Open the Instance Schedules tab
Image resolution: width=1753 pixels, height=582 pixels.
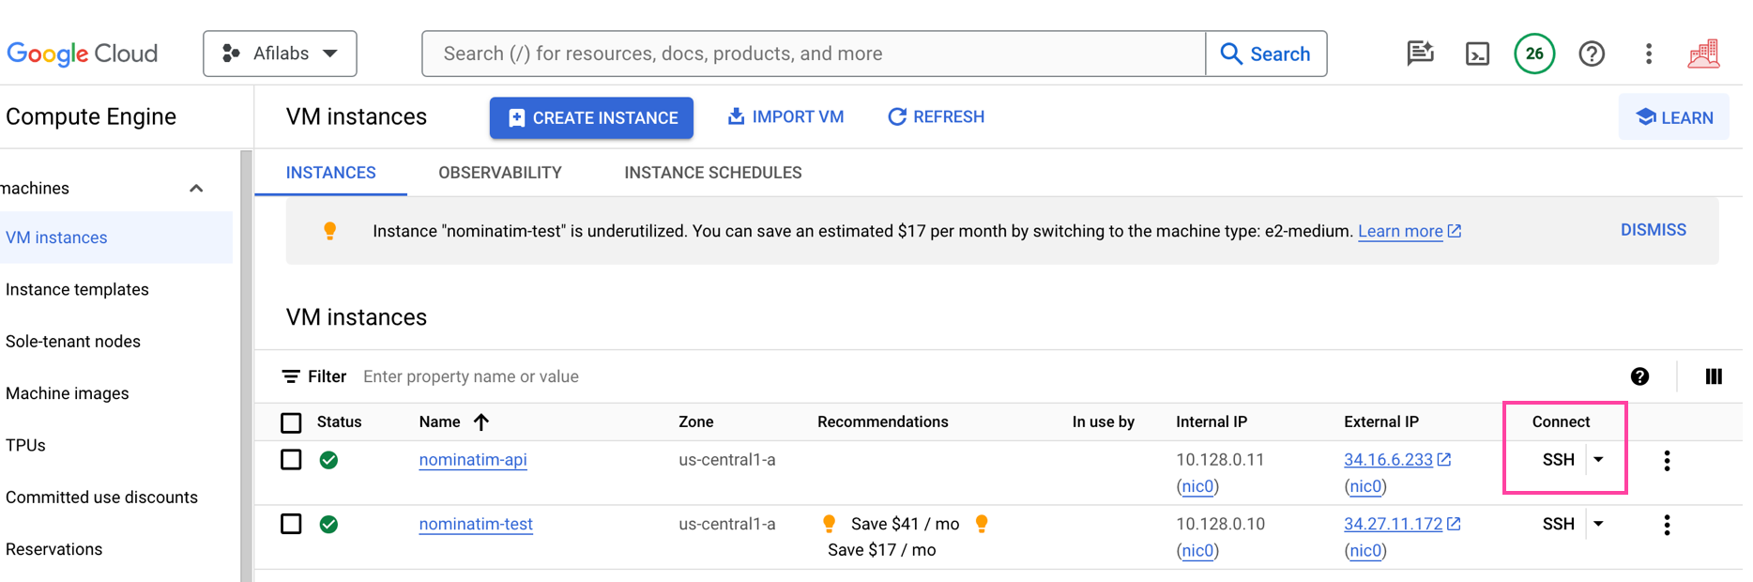coord(712,173)
